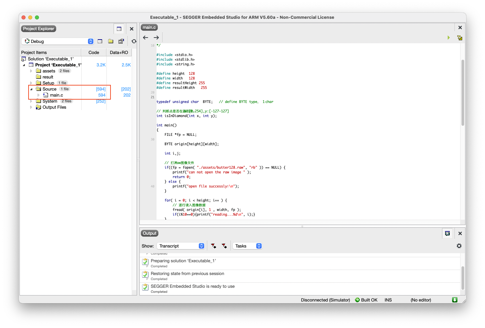Click the new folder icon in Project Explorer

(x=111, y=41)
